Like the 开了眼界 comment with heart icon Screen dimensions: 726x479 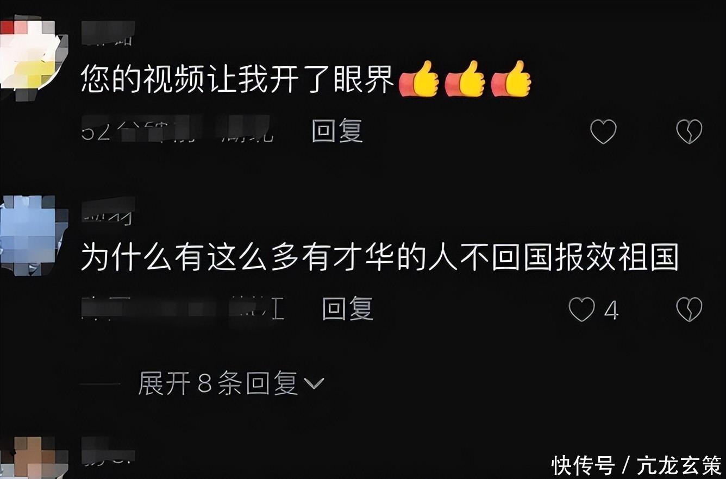pyautogui.click(x=603, y=131)
